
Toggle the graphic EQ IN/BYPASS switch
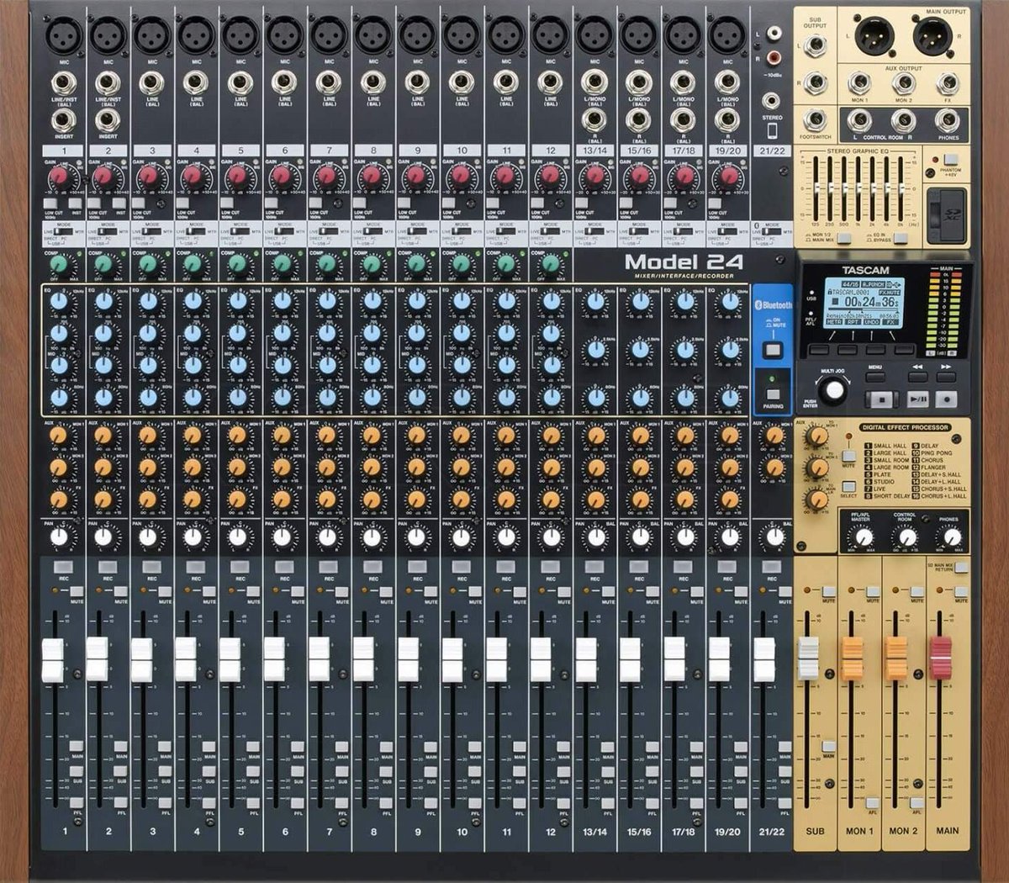coord(900,239)
